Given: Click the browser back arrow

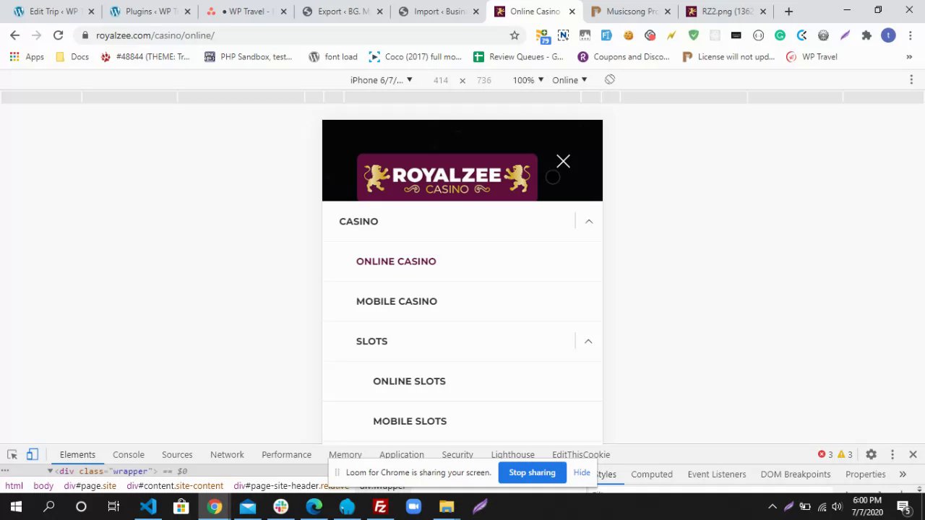Looking at the screenshot, I should (x=14, y=35).
